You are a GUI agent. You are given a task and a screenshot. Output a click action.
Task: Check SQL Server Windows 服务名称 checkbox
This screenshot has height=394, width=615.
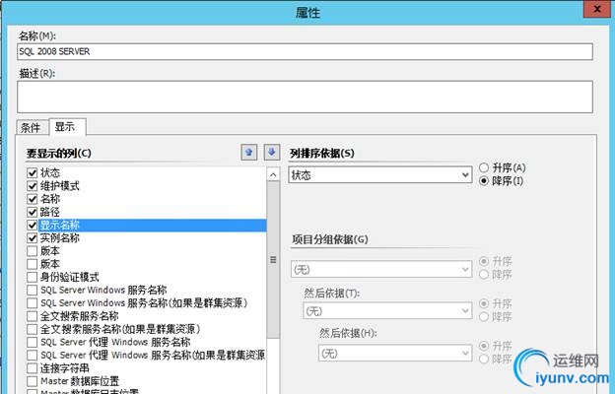point(33,291)
